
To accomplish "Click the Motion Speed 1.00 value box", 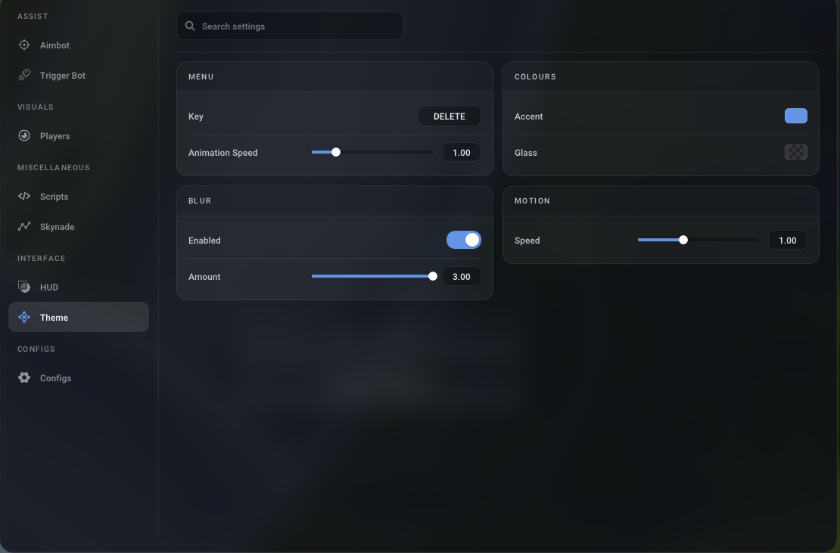I will click(x=788, y=241).
